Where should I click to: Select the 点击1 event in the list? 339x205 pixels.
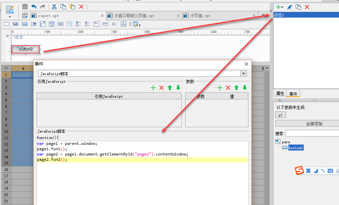[306, 15]
